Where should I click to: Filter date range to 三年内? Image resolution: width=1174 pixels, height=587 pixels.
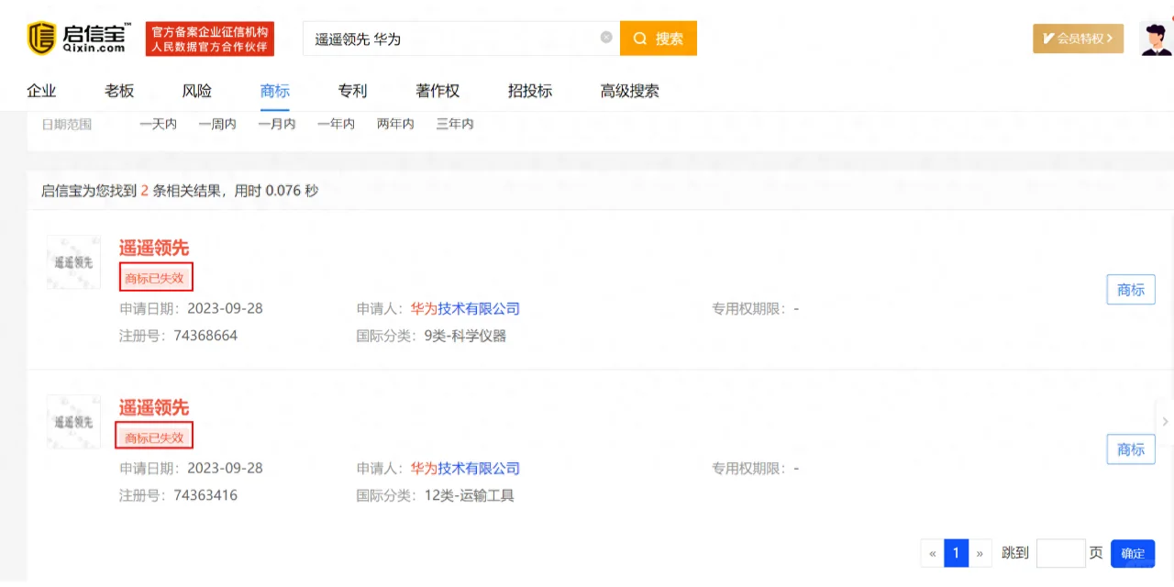455,124
